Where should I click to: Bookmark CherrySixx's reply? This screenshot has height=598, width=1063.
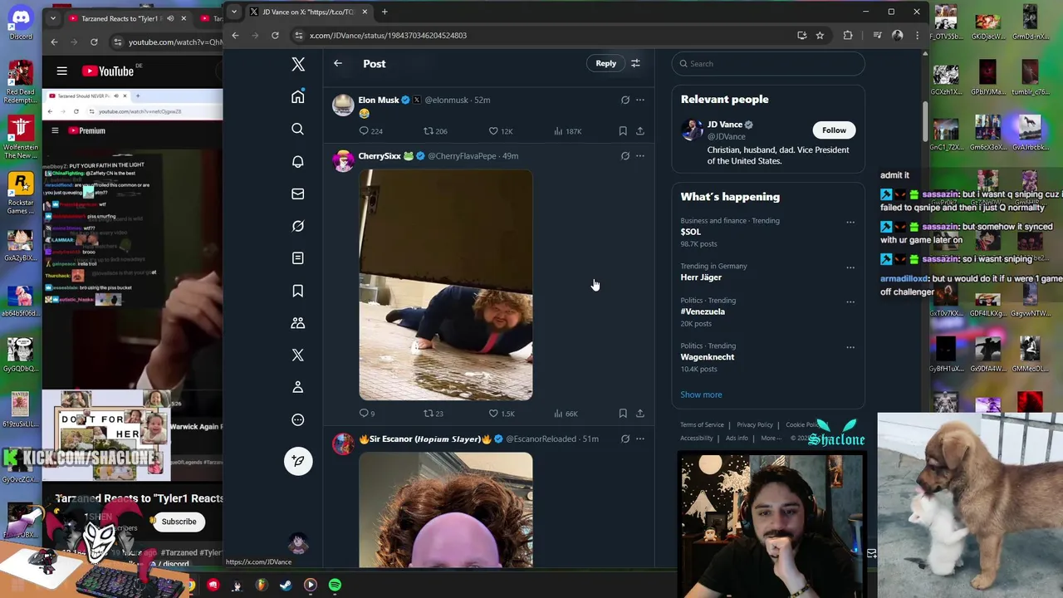pos(623,414)
